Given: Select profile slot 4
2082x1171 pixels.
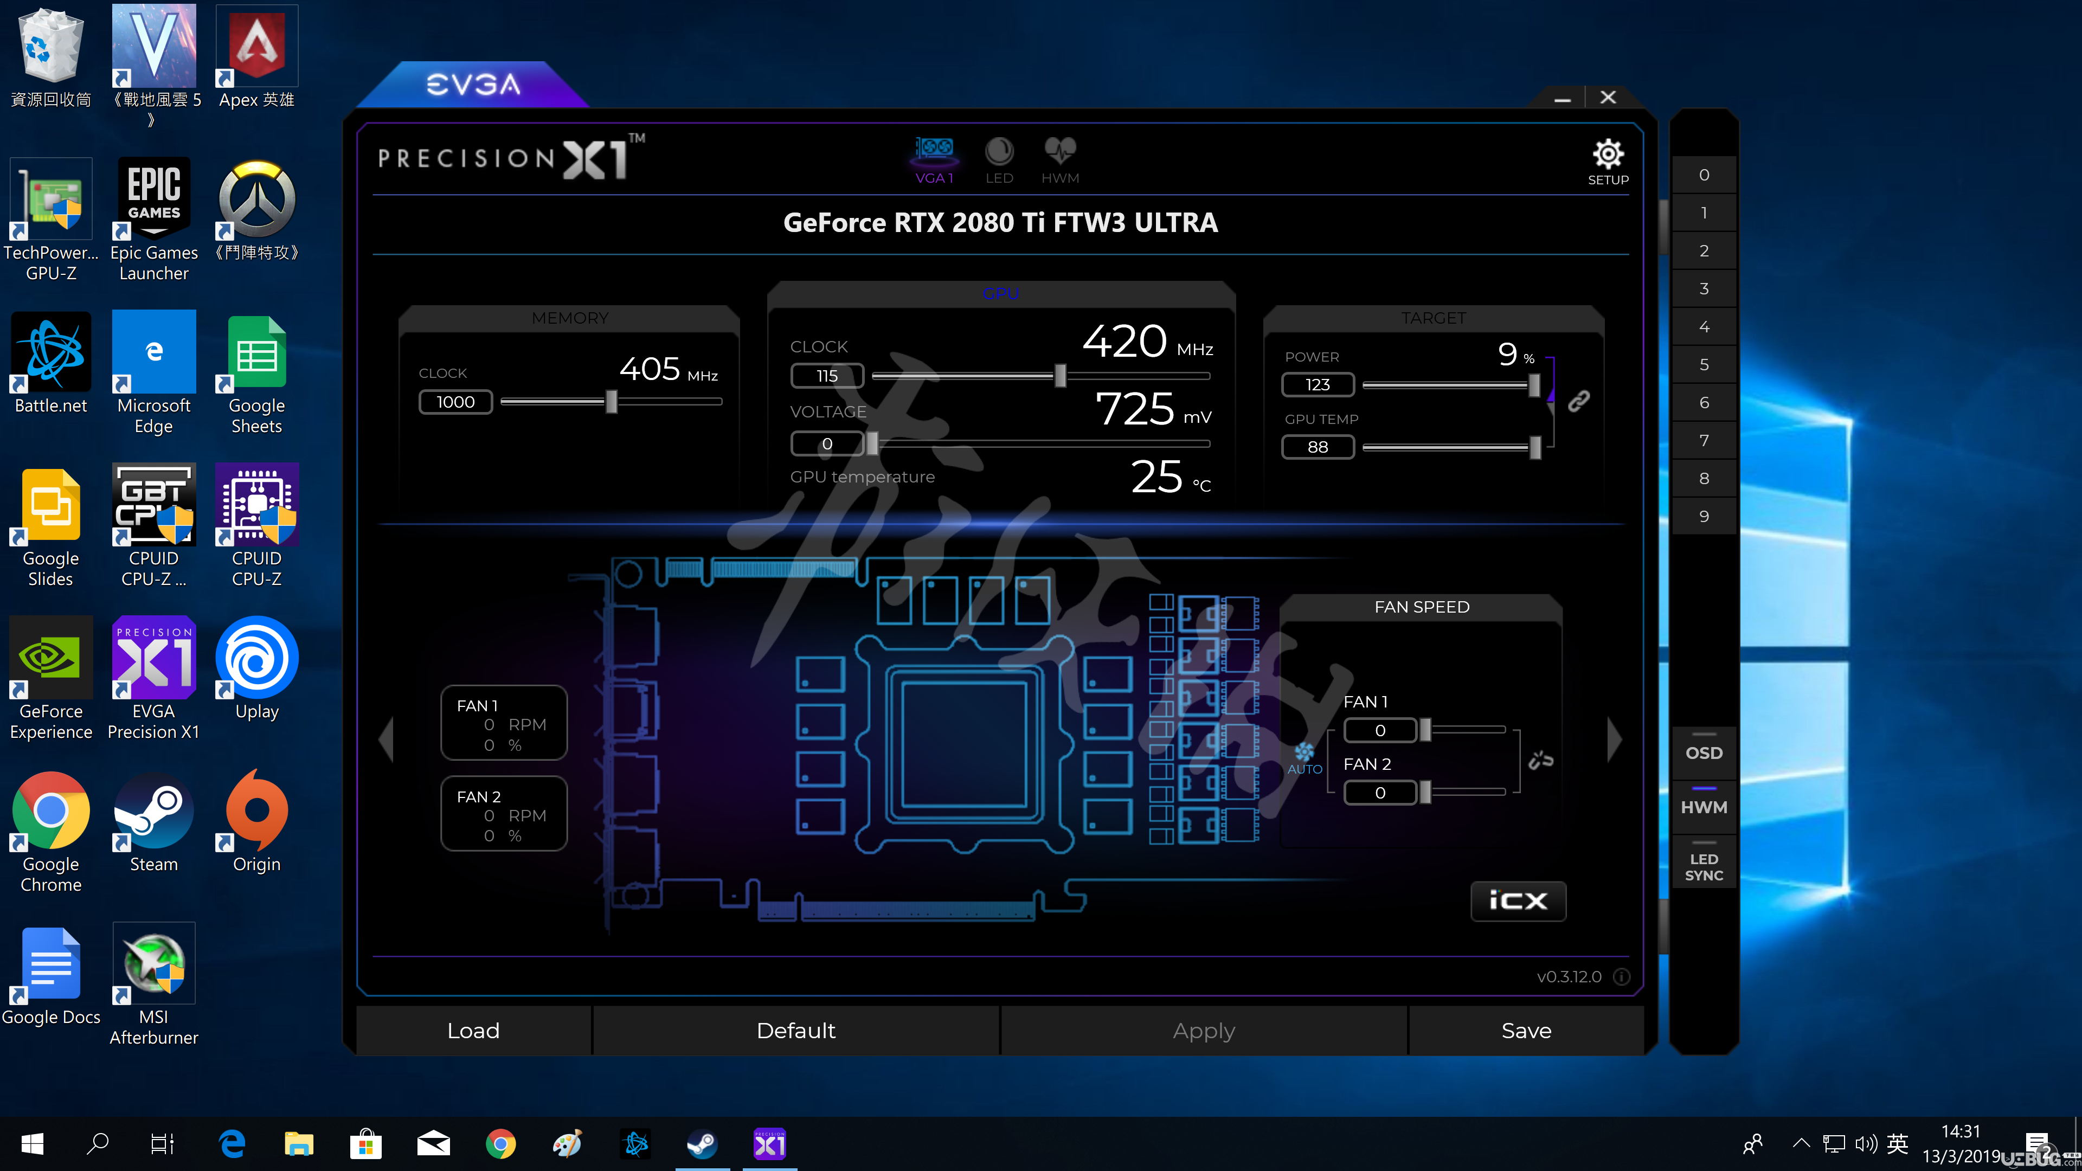Looking at the screenshot, I should tap(1704, 326).
